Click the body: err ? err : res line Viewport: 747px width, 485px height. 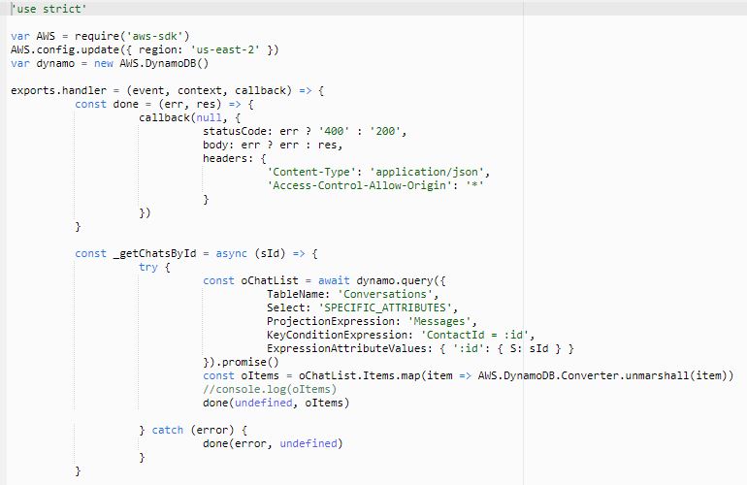[273, 145]
